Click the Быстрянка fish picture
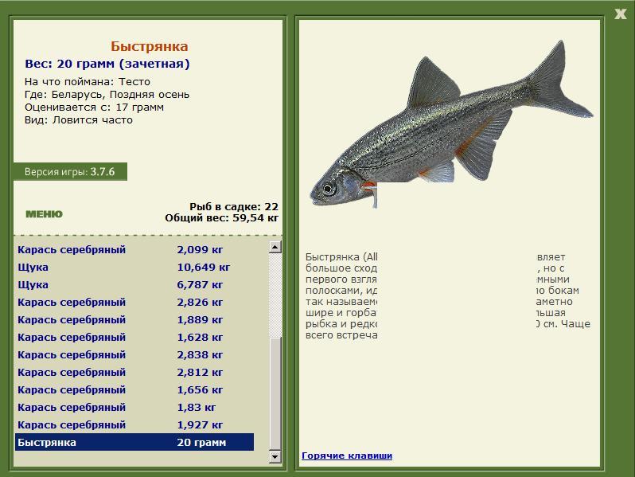Image resolution: width=635 pixels, height=477 pixels. click(x=451, y=124)
